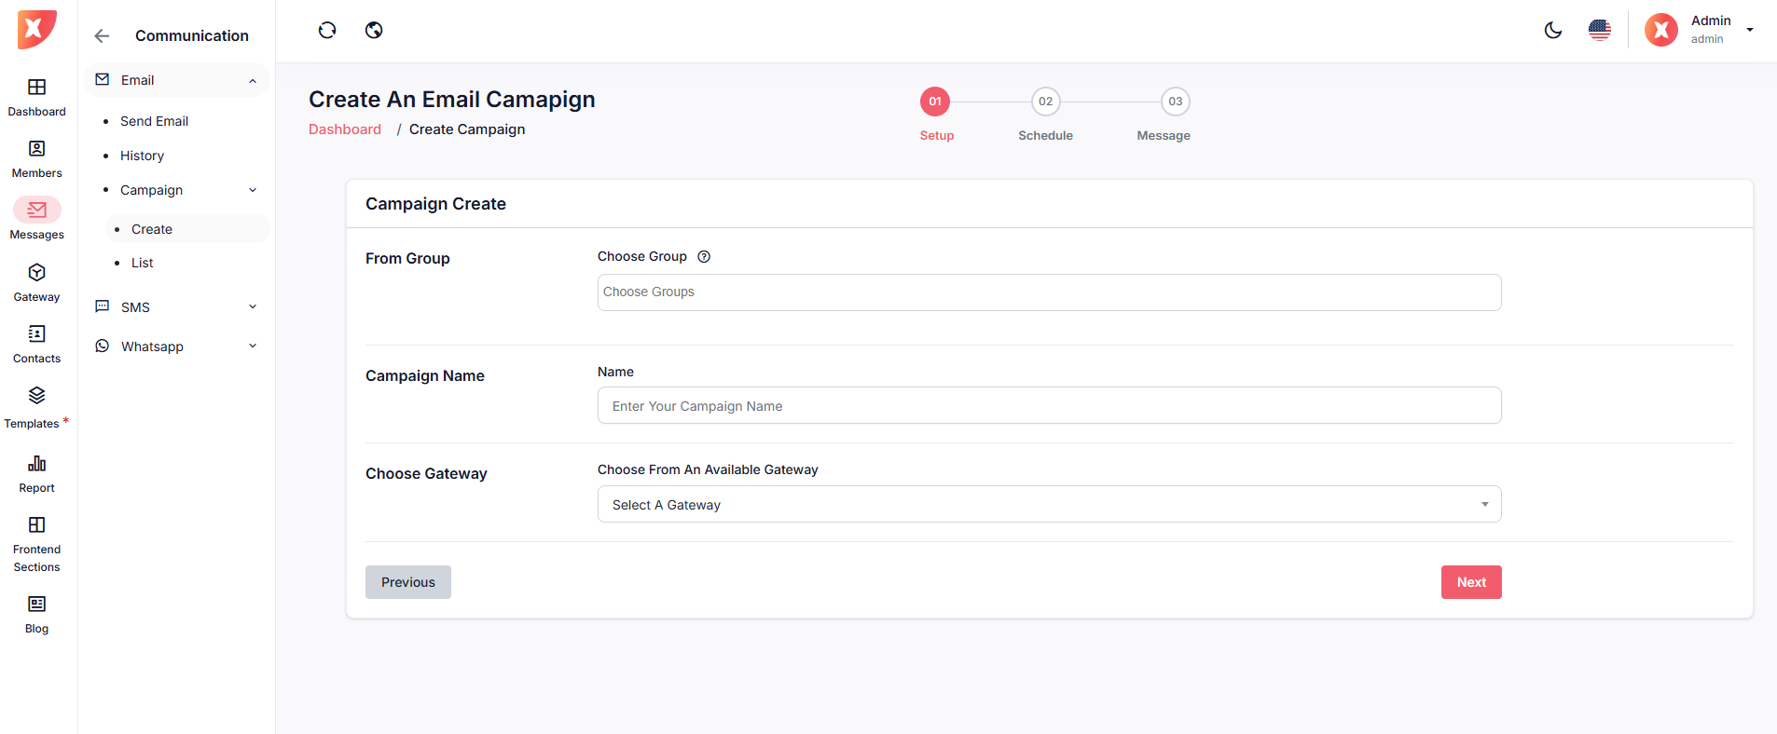Jump to step 02 Schedule
Image resolution: width=1777 pixels, height=734 pixels.
pos(1045,102)
